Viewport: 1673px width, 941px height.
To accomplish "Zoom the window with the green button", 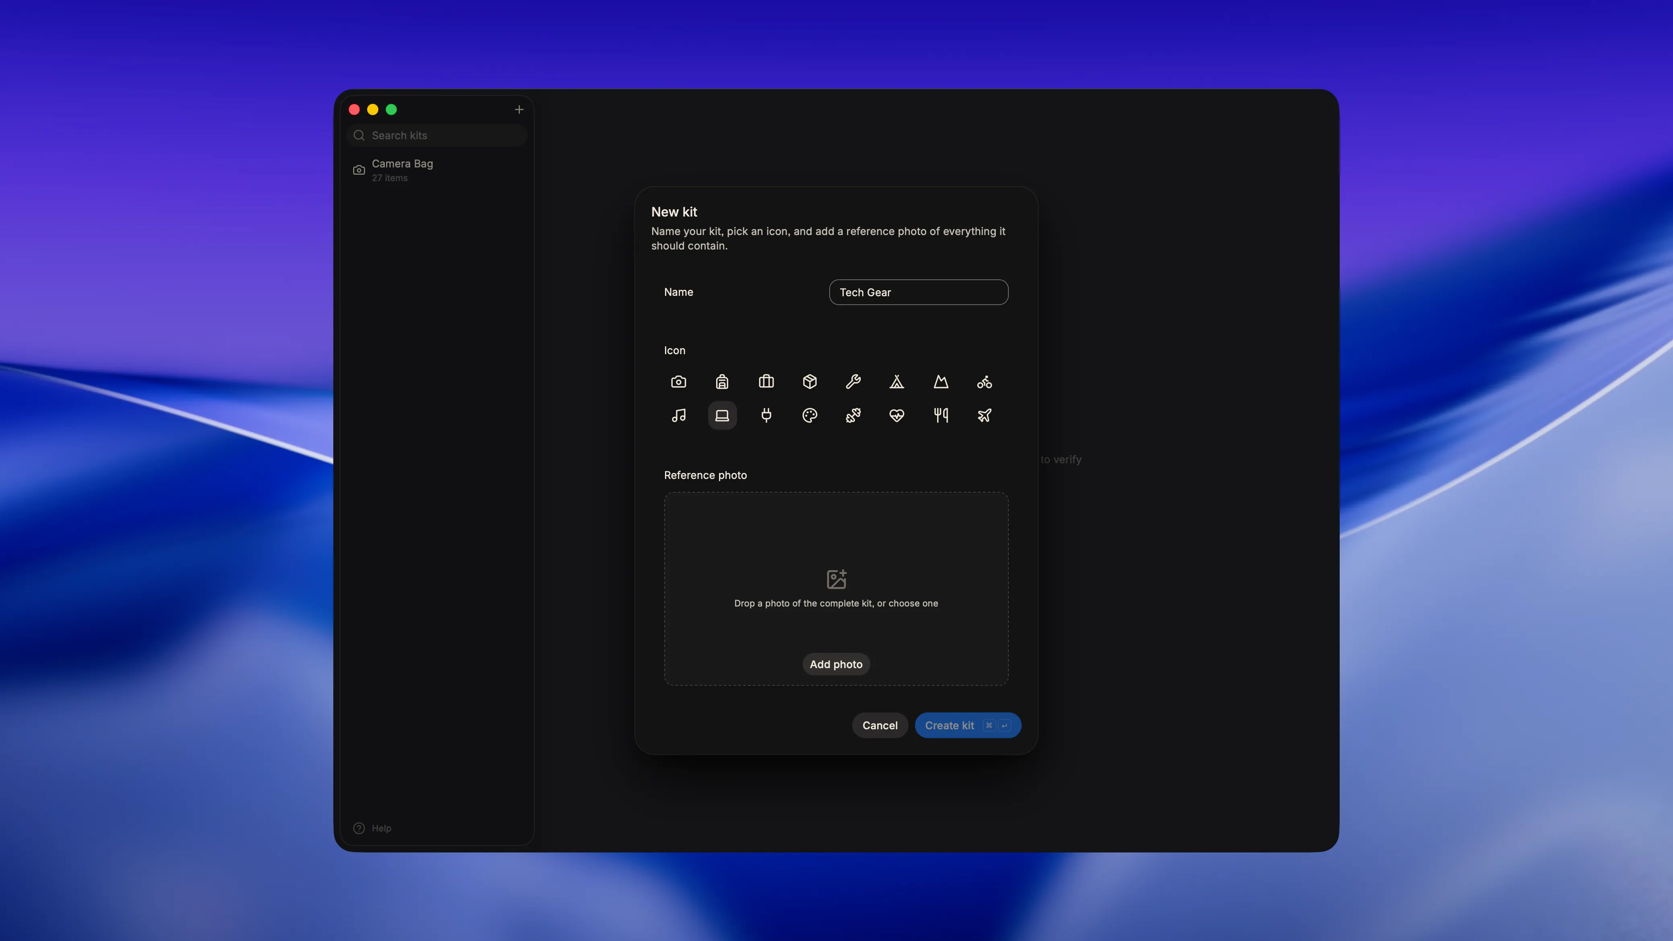I will tap(391, 109).
